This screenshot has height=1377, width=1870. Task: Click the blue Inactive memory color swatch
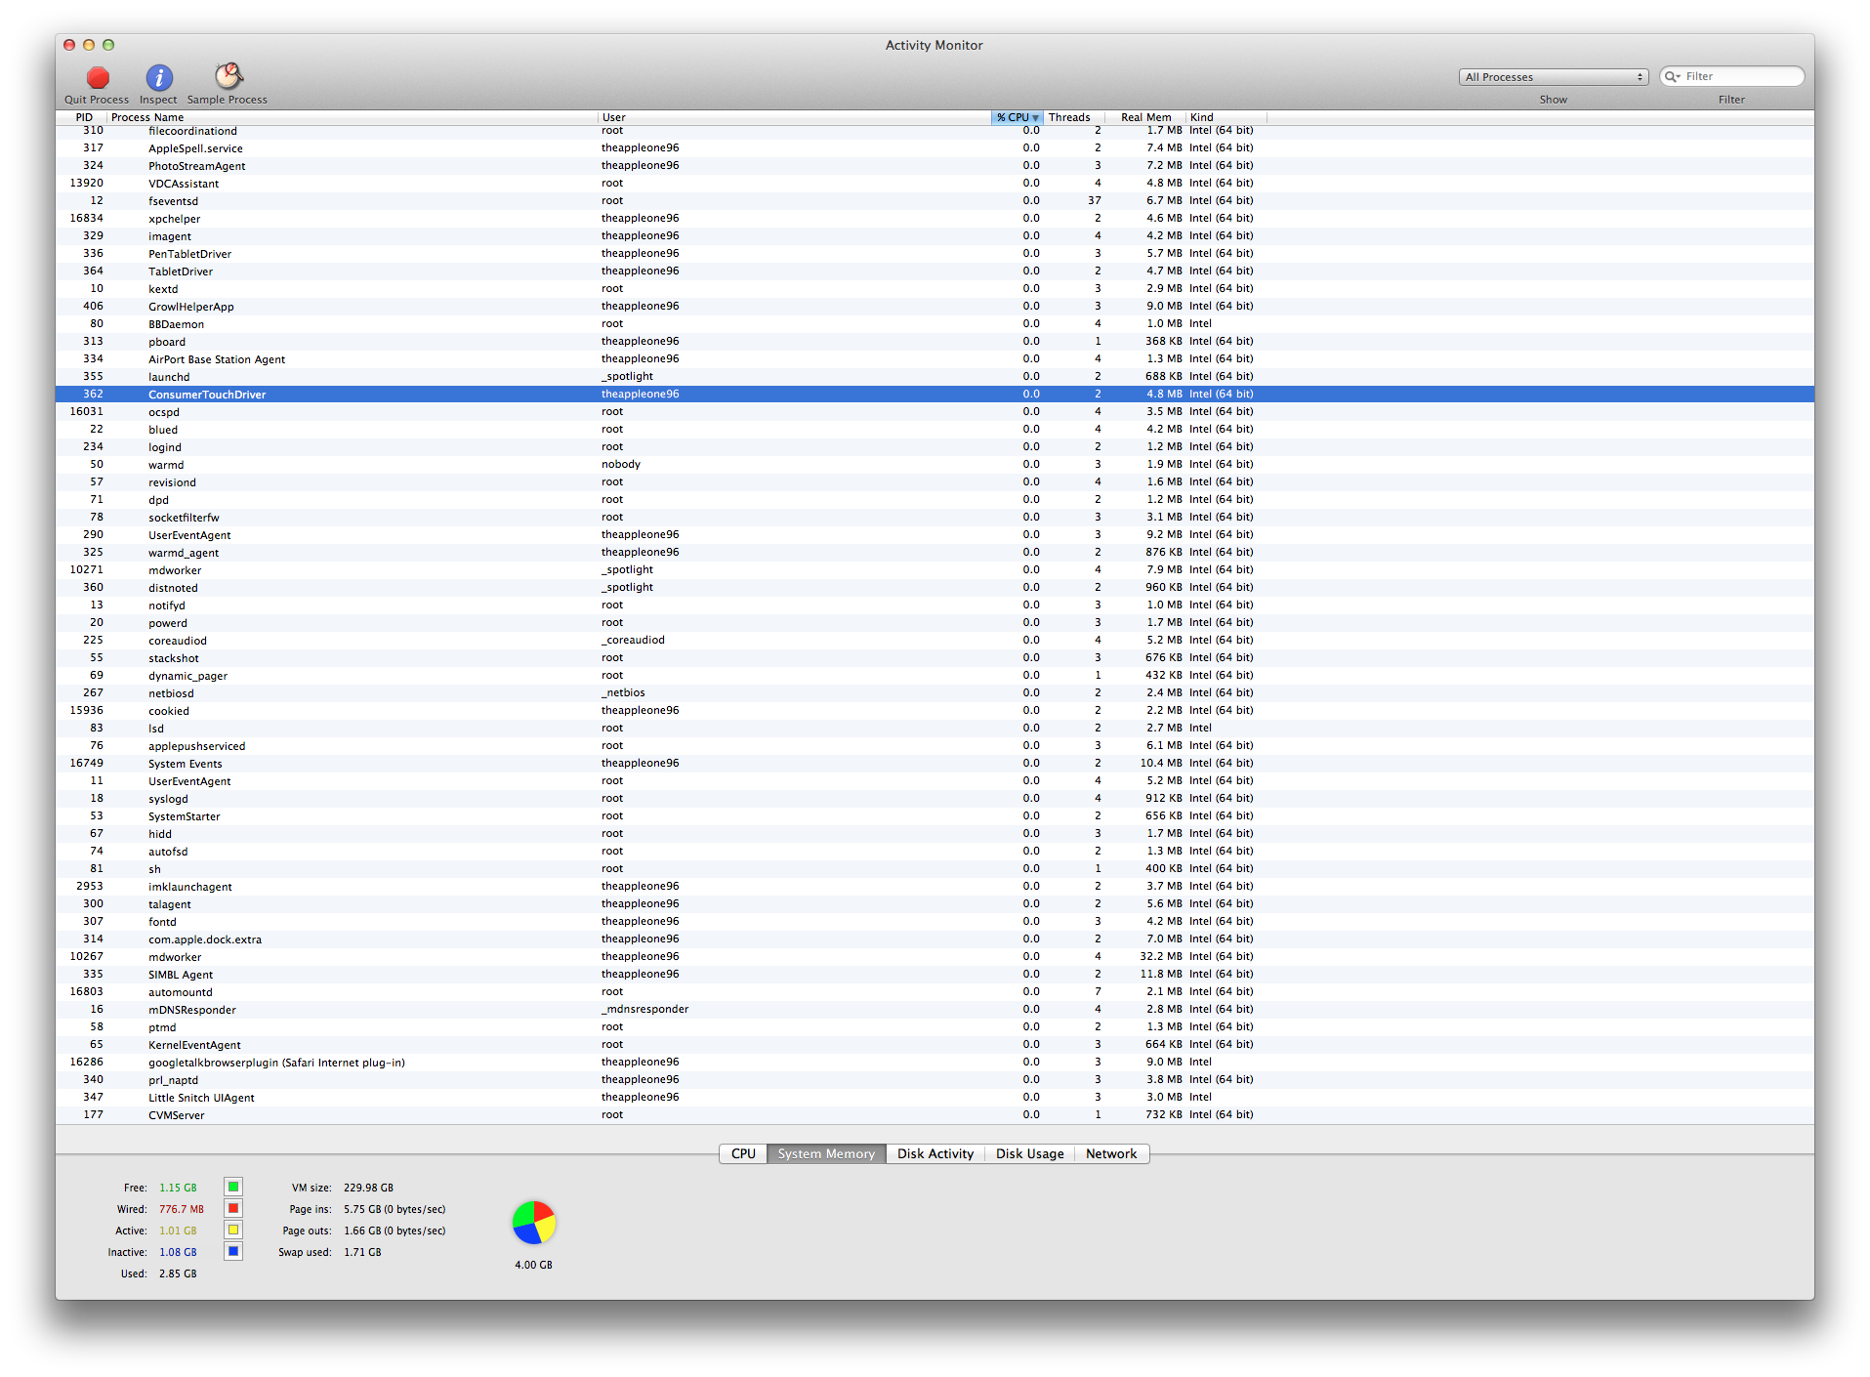click(233, 1252)
